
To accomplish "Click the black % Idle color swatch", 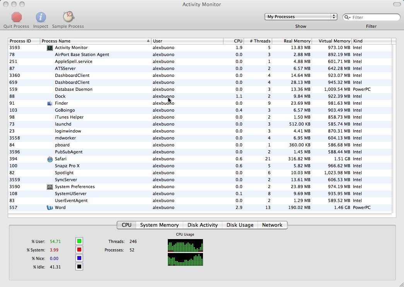I will tap(79, 267).
